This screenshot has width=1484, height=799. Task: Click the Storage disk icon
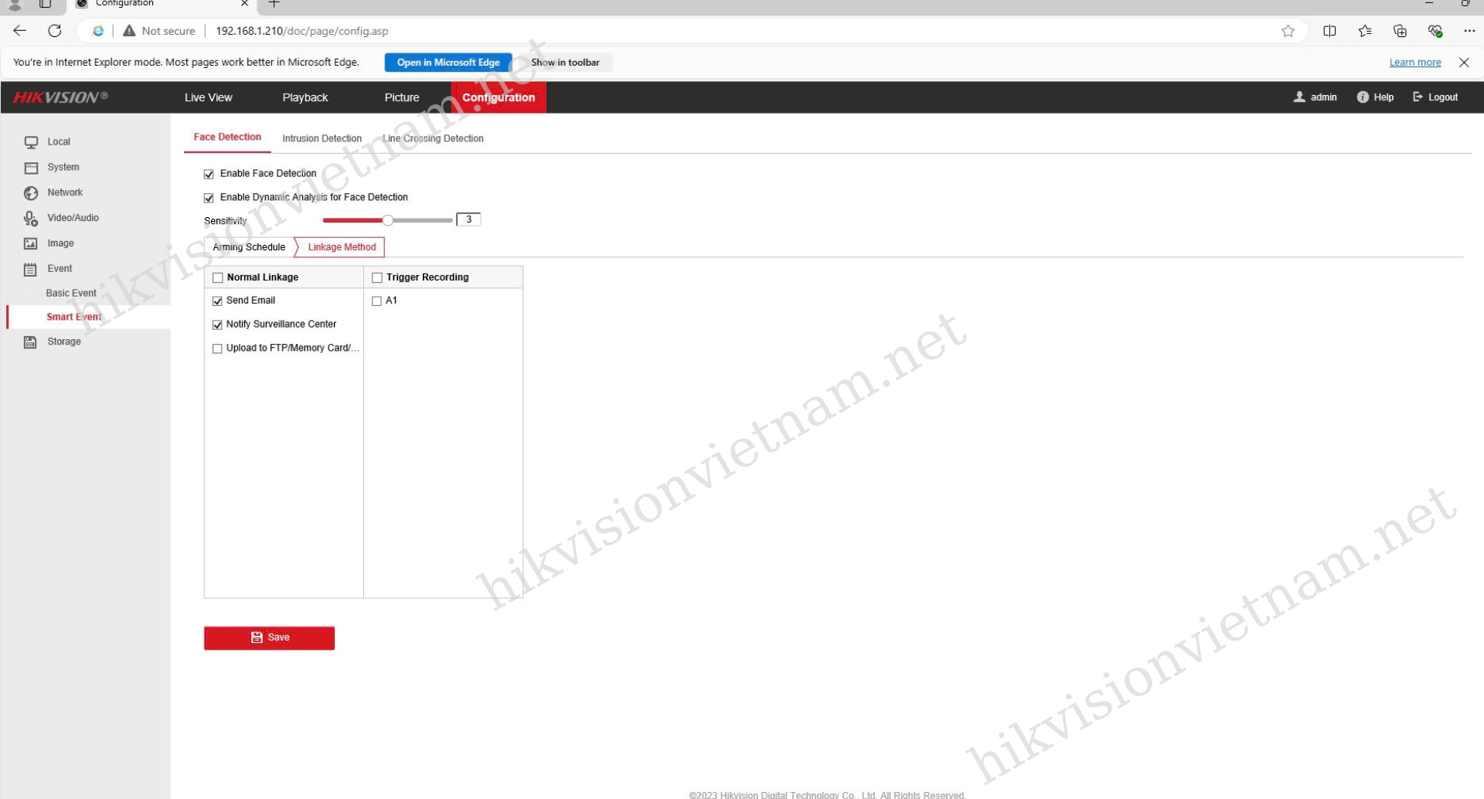pos(31,342)
